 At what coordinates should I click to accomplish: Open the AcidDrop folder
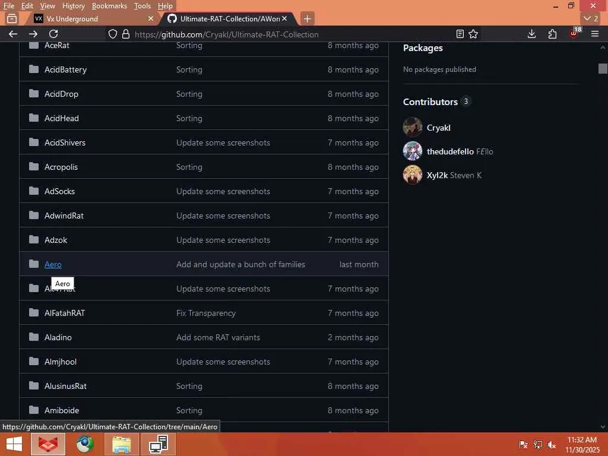61,94
